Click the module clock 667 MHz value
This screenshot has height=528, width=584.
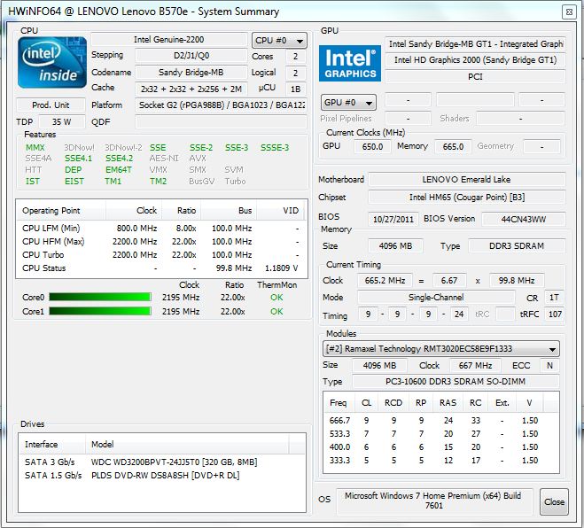pos(475,366)
